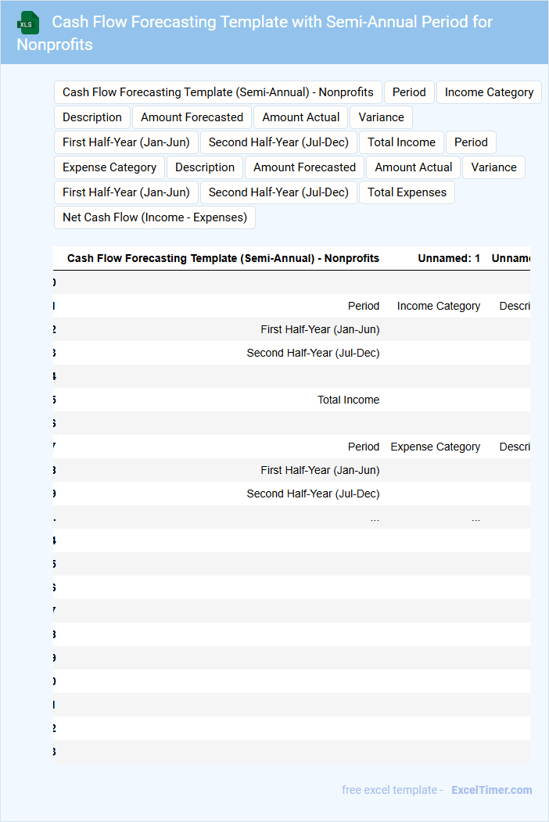
Task: Click the page title 'Cash Flow Forecasting Template with Semi-Annual Period'
Action: pyautogui.click(x=254, y=33)
